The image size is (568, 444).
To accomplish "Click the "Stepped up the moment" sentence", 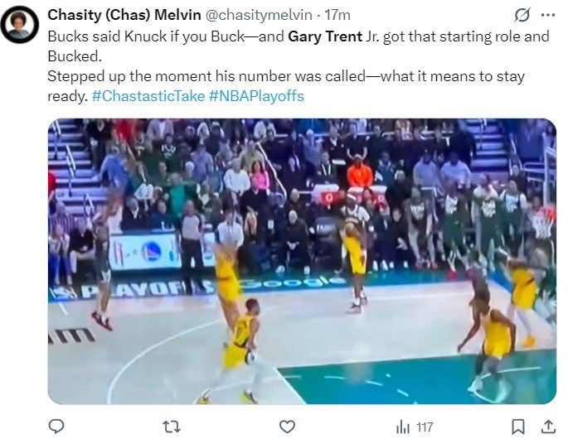I will point(133,76).
